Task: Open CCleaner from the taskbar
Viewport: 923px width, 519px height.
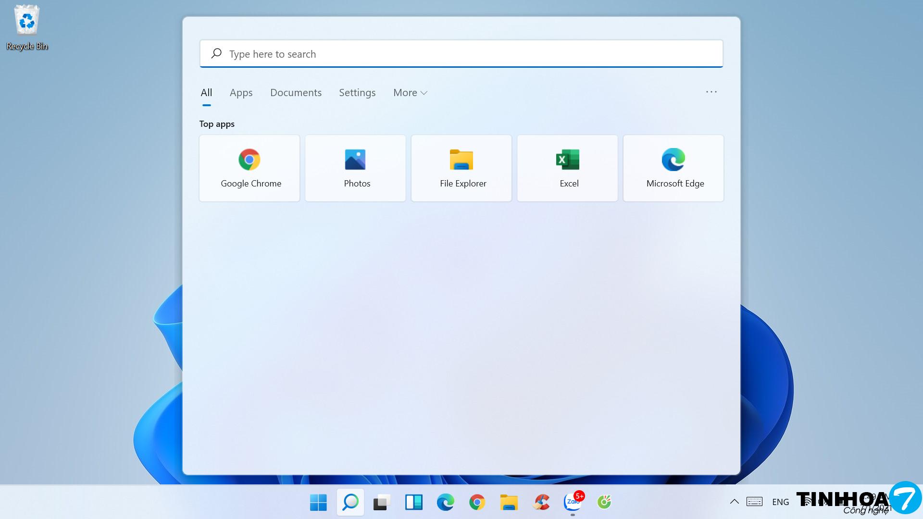Action: (x=541, y=502)
